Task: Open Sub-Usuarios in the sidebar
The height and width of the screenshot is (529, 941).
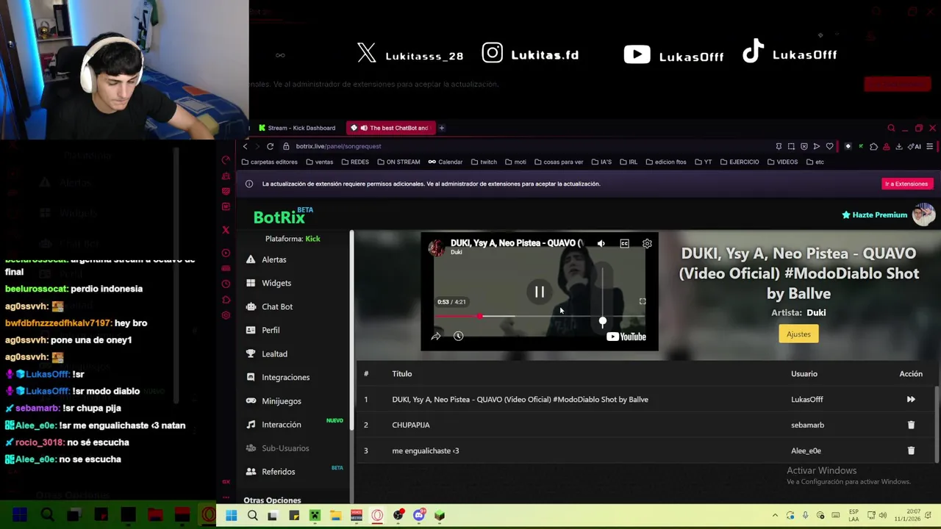Action: click(x=285, y=448)
